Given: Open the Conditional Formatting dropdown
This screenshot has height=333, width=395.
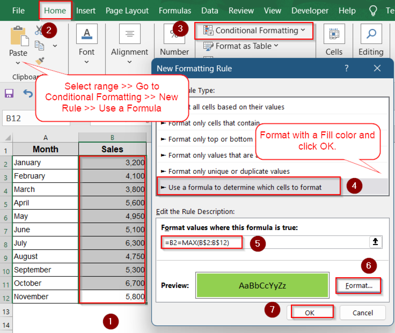Looking at the screenshot, I should [253, 31].
